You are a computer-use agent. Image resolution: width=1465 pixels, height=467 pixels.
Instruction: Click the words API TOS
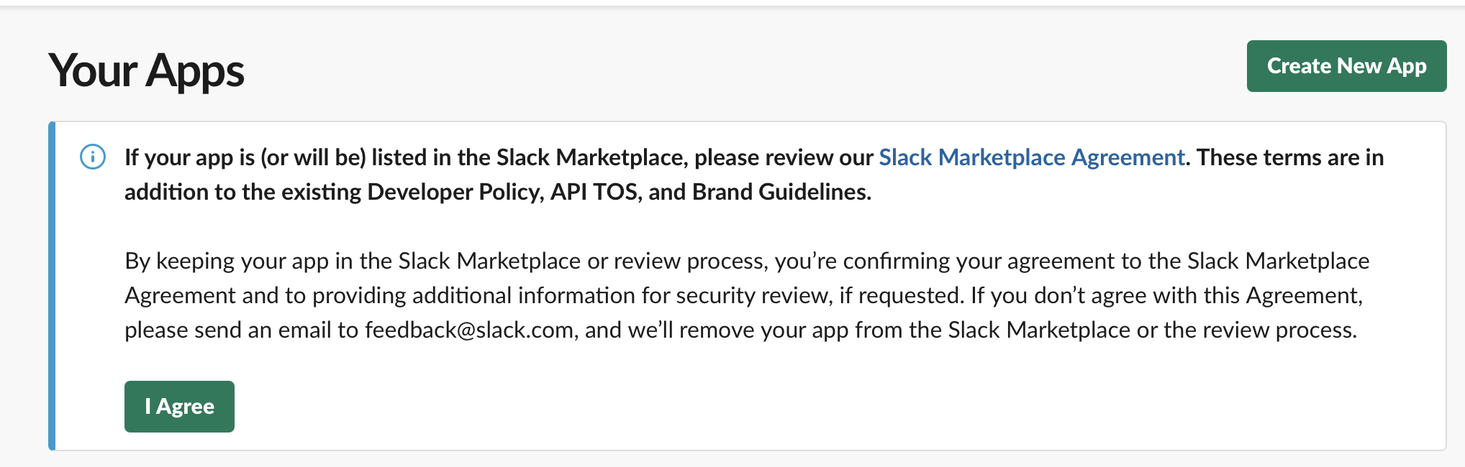[x=594, y=192]
